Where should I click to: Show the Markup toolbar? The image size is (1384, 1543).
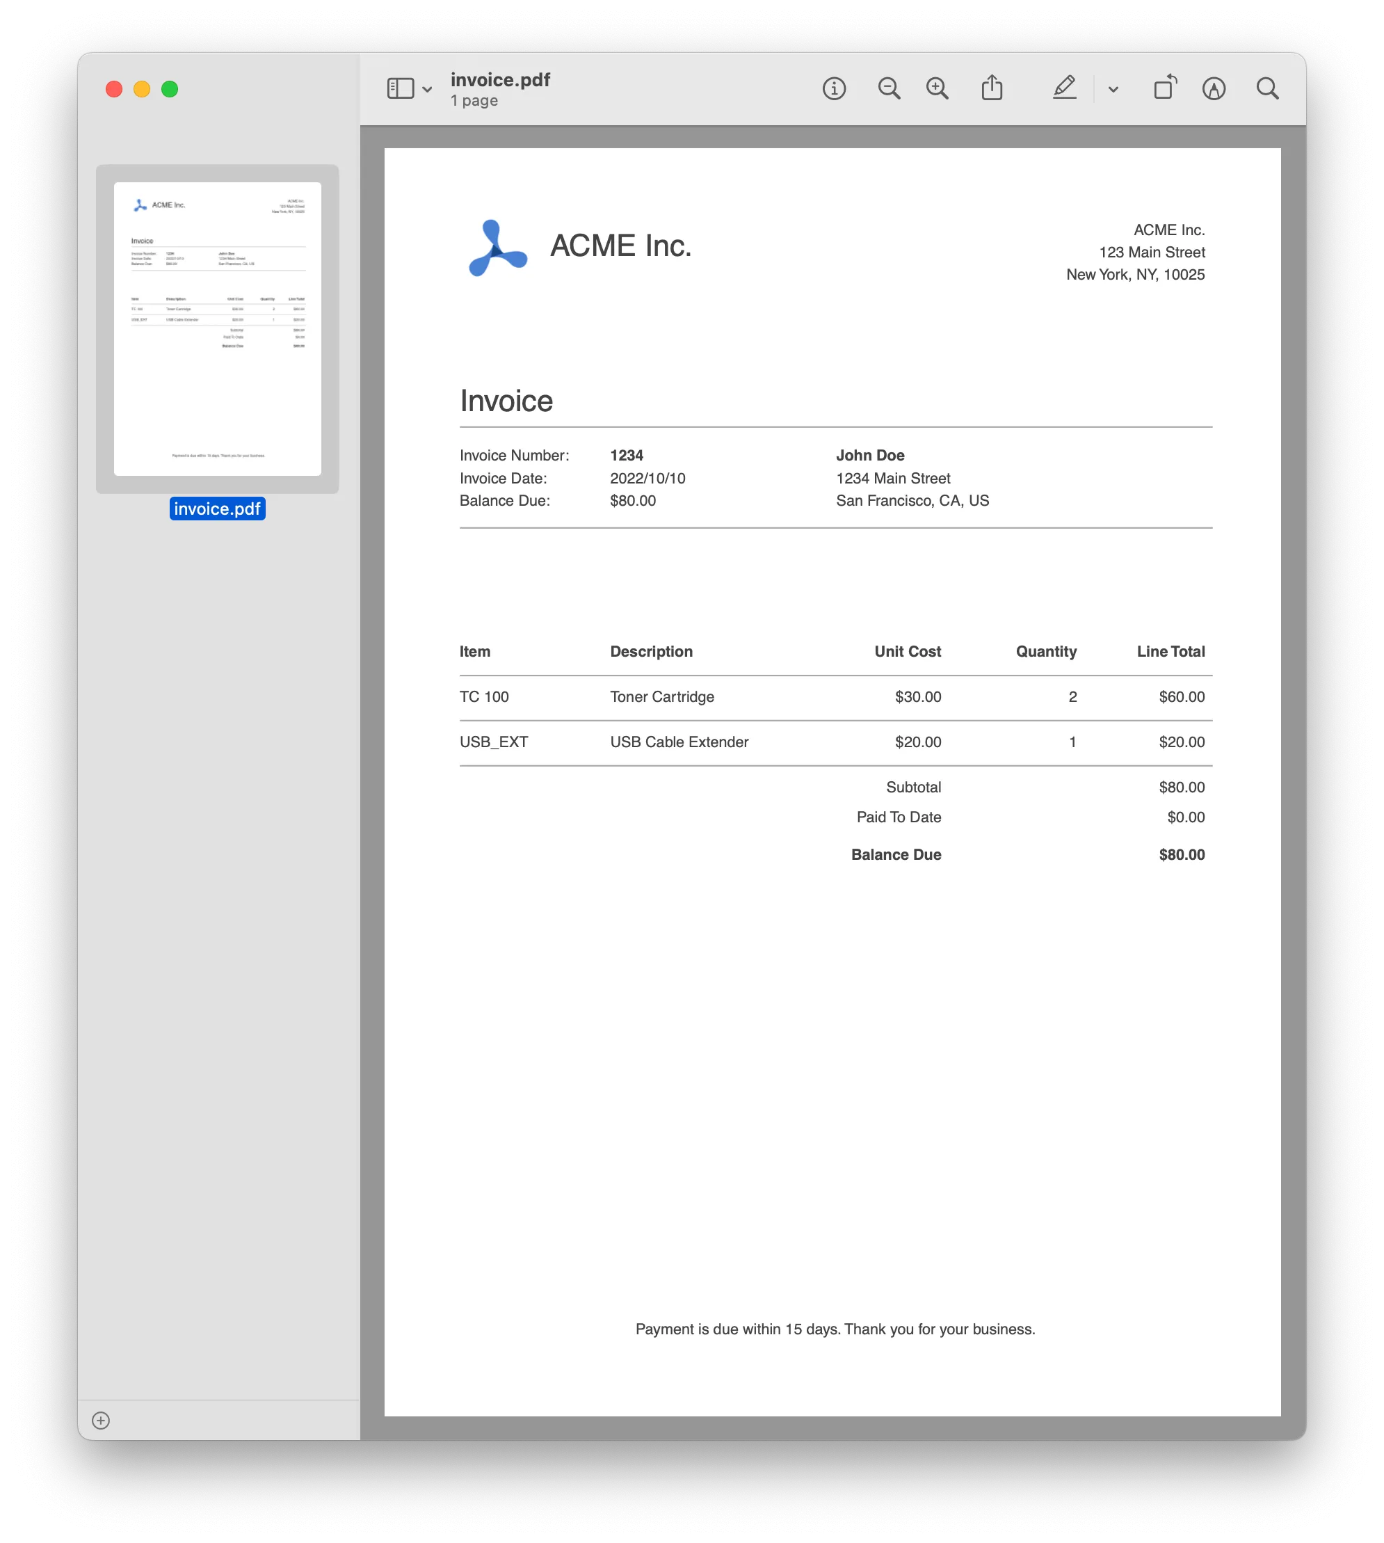pos(1214,88)
